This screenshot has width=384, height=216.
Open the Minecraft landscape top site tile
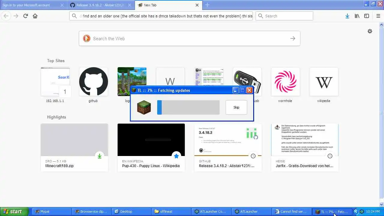(132, 76)
